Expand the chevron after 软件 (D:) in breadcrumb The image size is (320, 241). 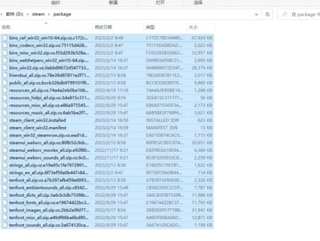[28, 14]
